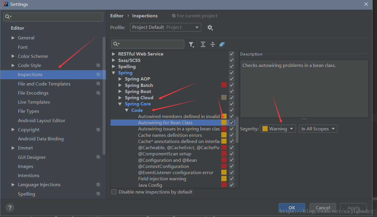Open Live Templates settings page
377x217 pixels.
(x=34, y=102)
